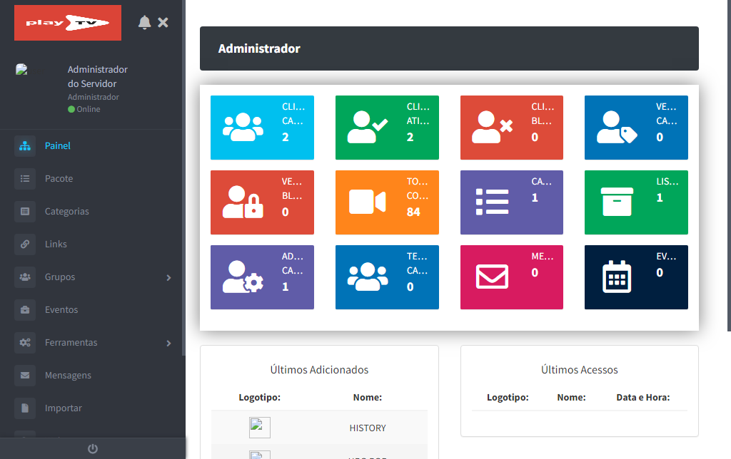Click the green active clients checkmark icon

click(x=367, y=128)
